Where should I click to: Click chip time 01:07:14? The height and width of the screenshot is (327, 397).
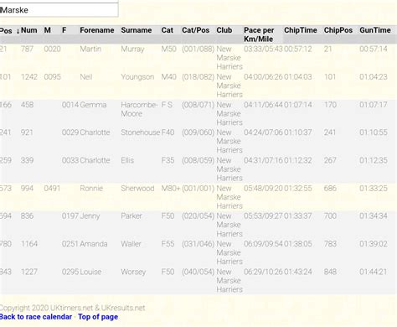point(298,105)
